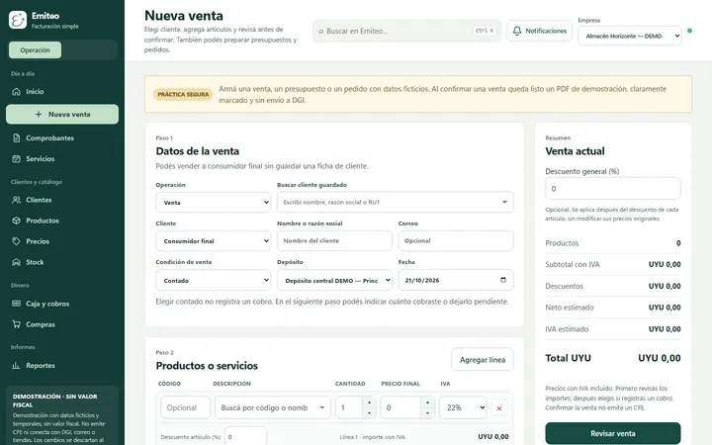Click the Fecha date field
Image resolution: width=712 pixels, height=445 pixels.
click(456, 280)
